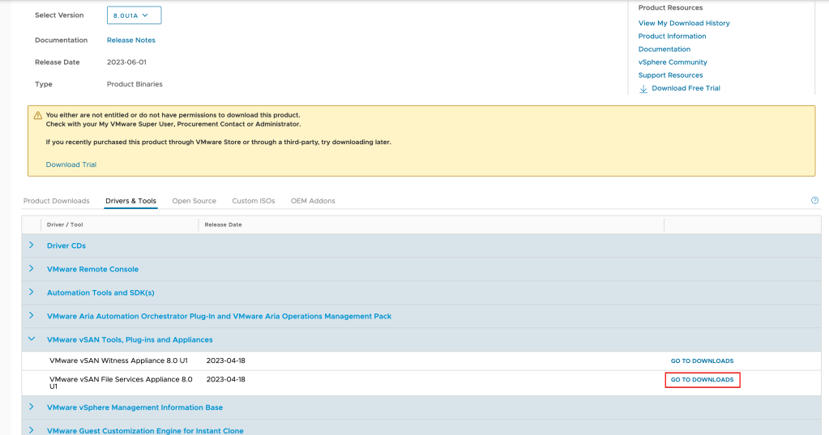
Task: Click the download arrow icon beside Free Trial
Action: coord(643,88)
